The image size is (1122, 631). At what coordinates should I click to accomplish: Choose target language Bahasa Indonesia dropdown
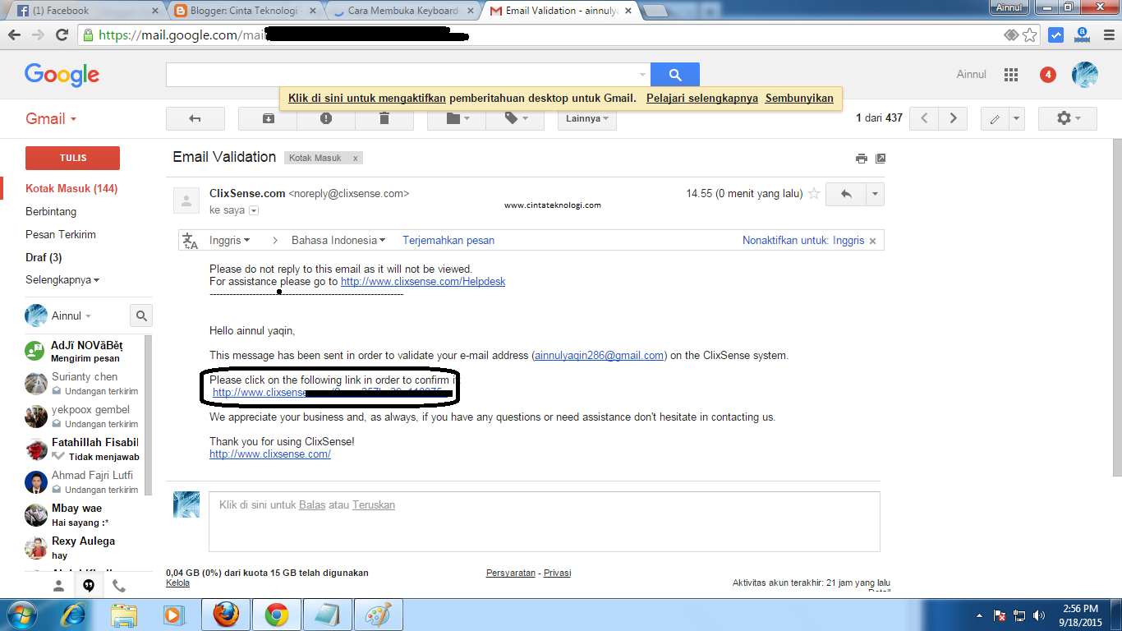338,241
